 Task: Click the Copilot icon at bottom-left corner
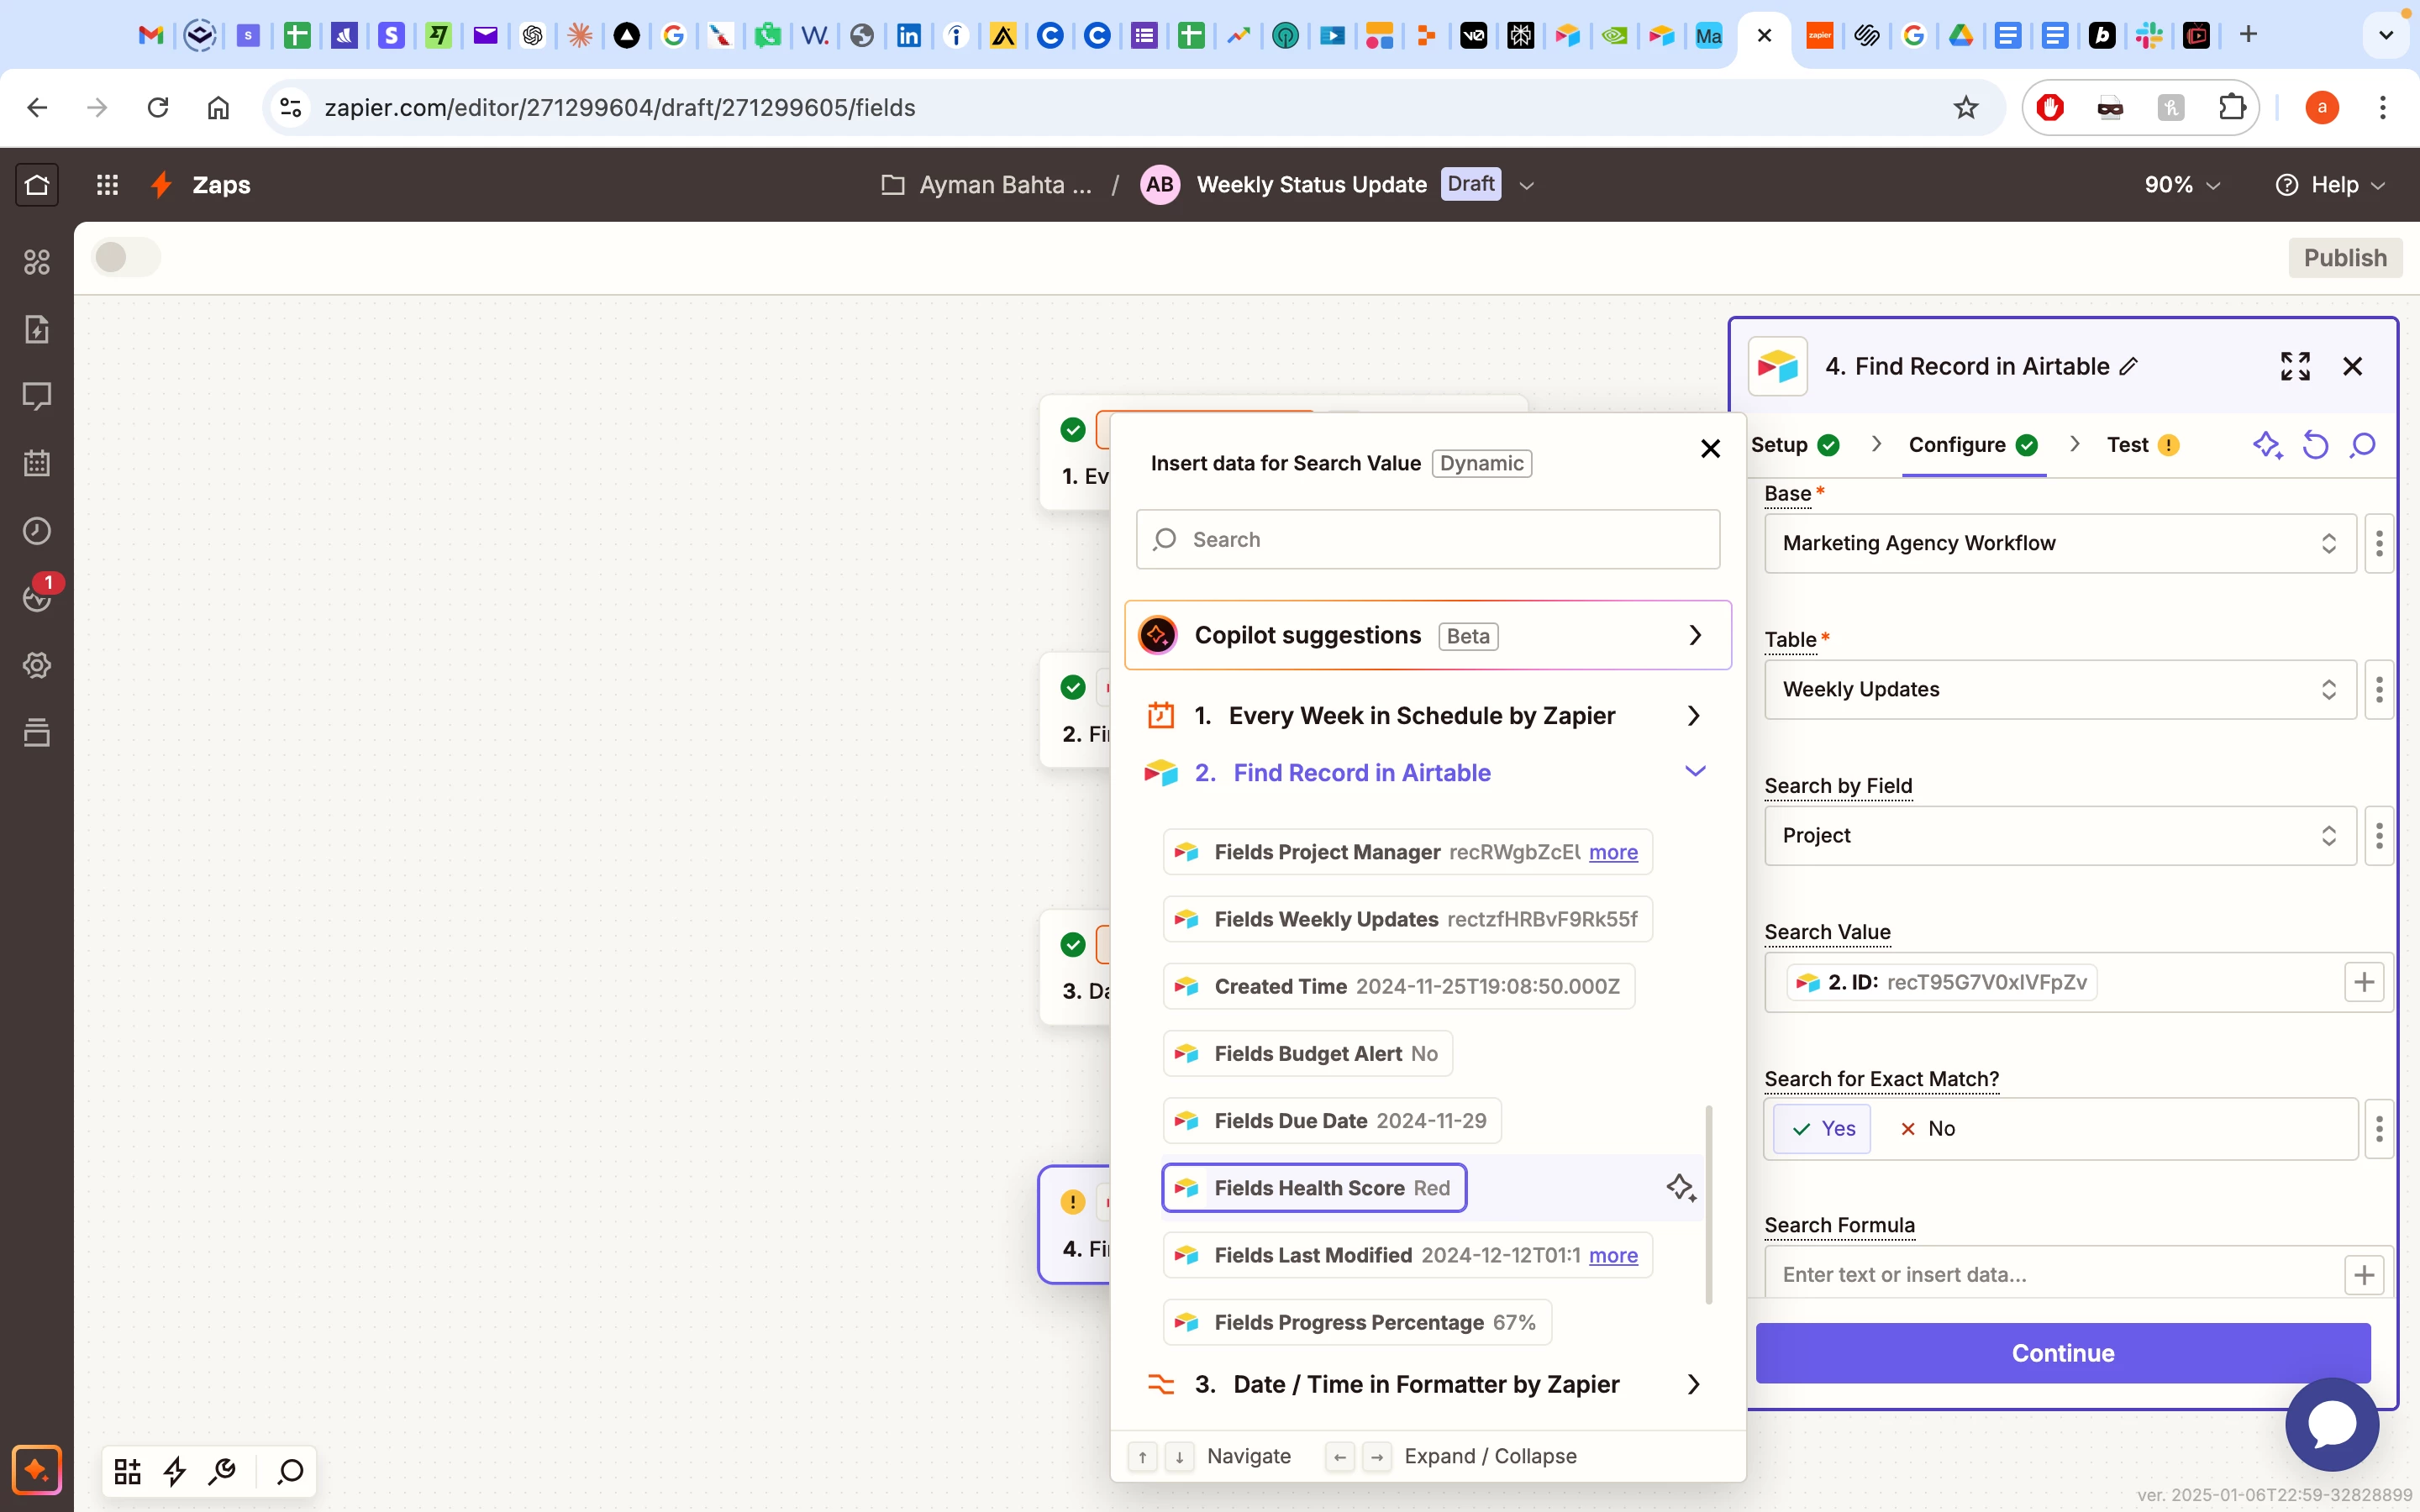37,1470
